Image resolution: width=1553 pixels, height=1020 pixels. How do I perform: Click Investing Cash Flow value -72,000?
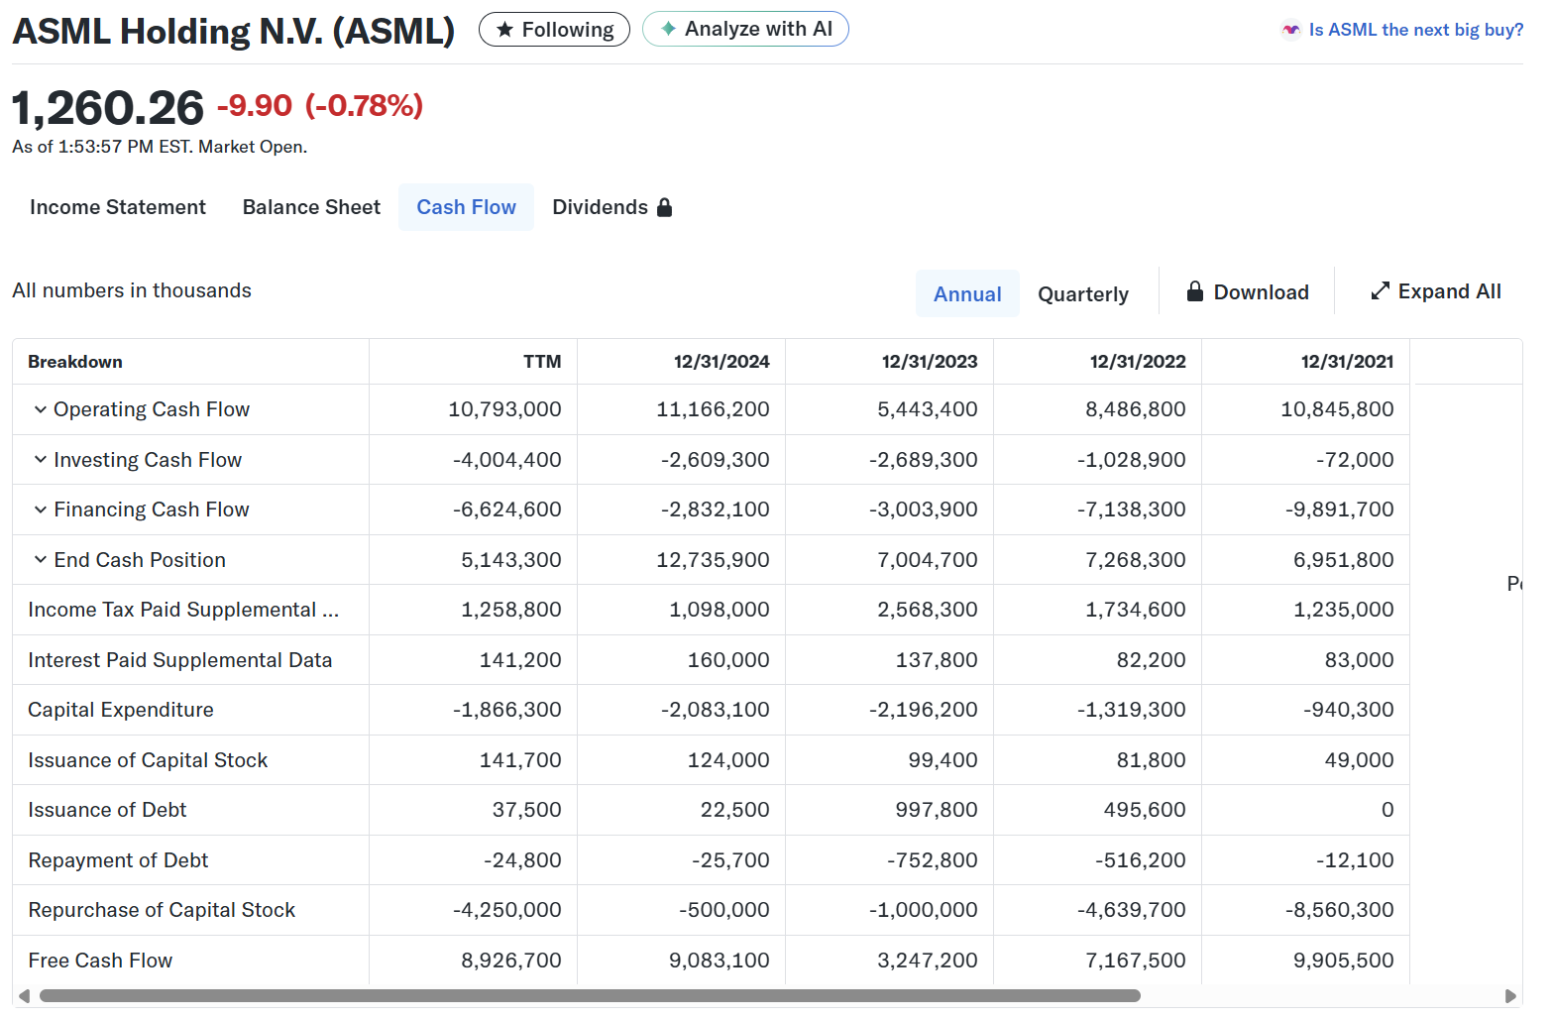(x=1354, y=460)
